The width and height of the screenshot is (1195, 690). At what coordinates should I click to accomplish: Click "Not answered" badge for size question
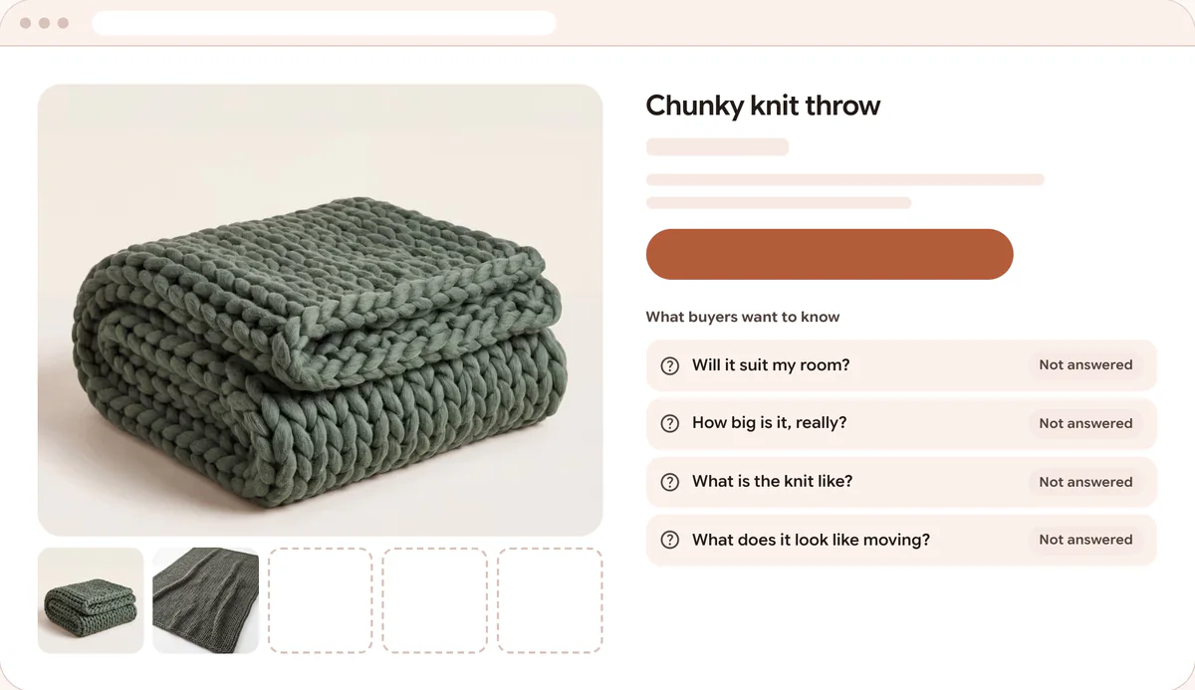tap(1085, 423)
